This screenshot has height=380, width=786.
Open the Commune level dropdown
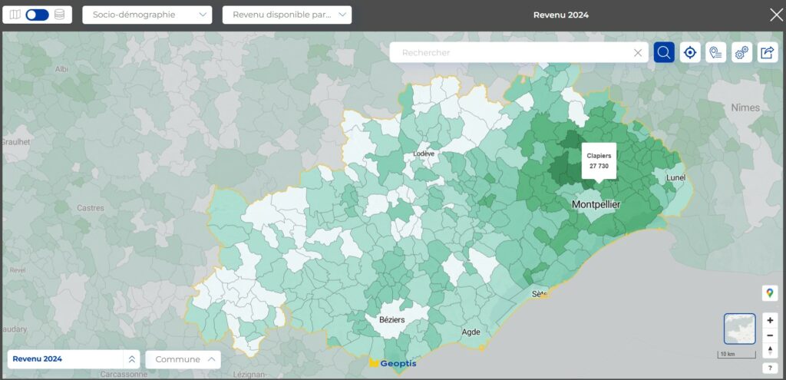coord(183,359)
